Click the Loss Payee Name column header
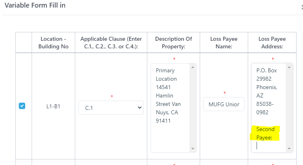303x165 pixels. pos(224,43)
